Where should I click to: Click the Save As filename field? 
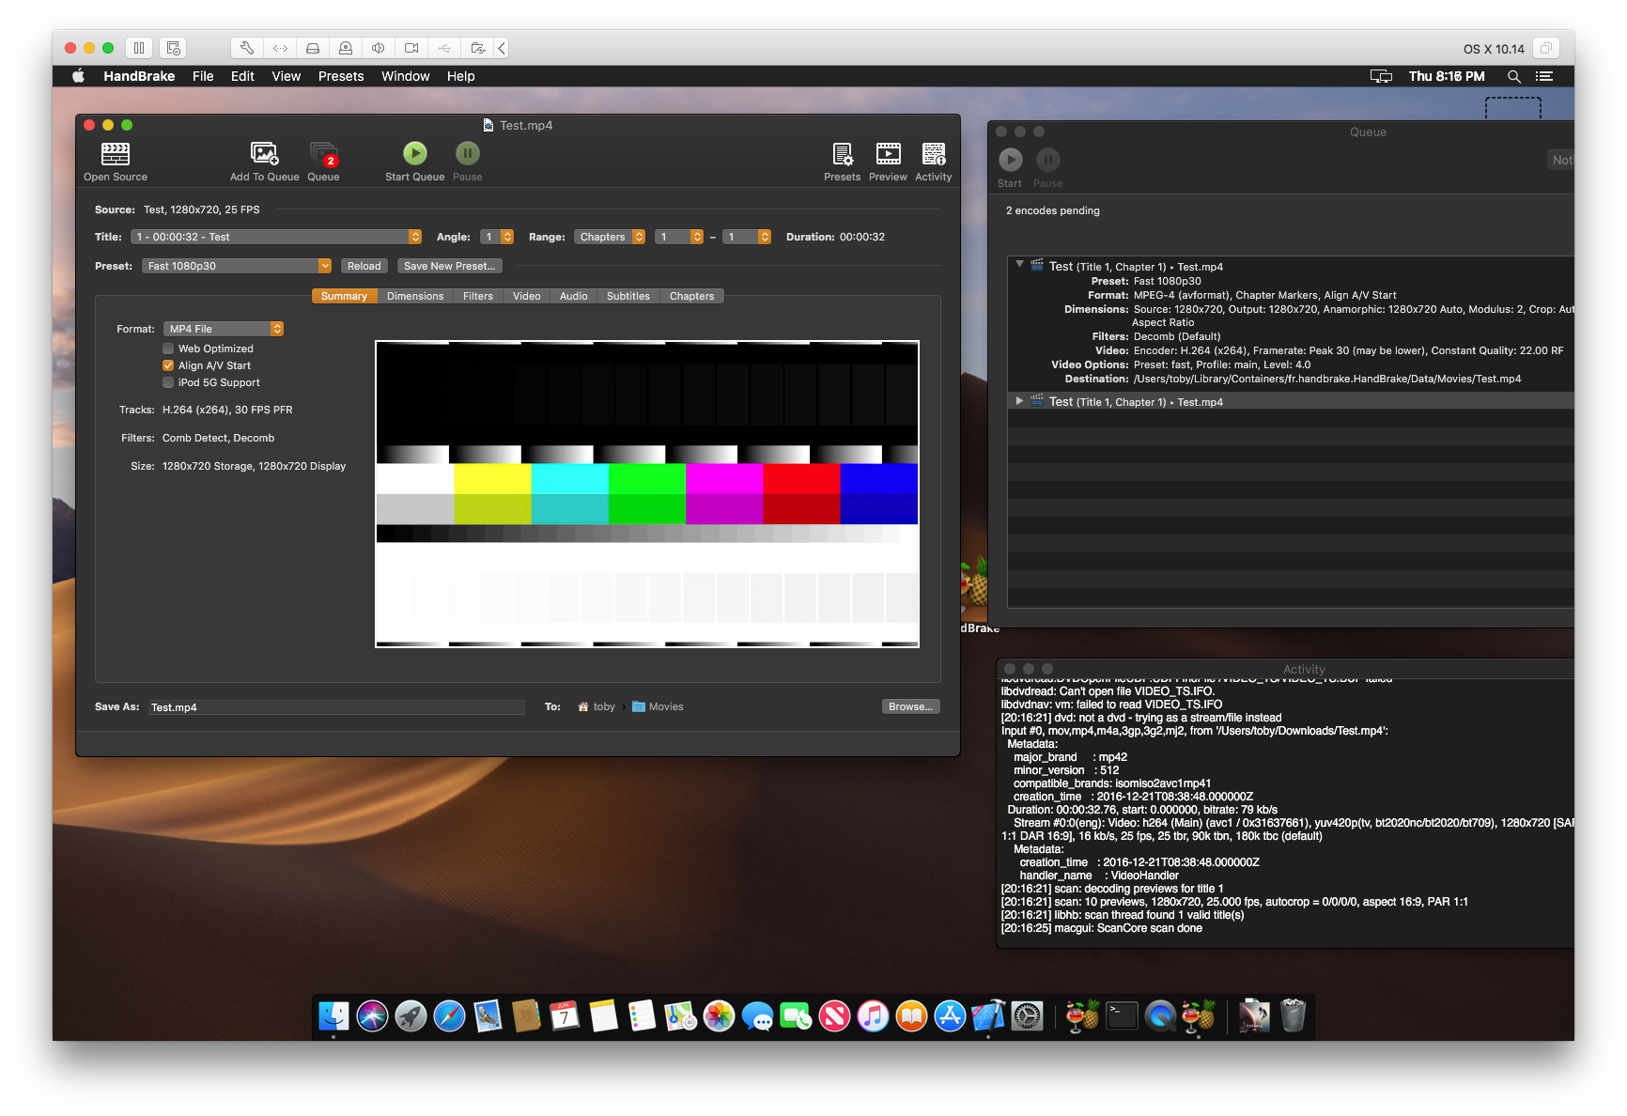335,706
